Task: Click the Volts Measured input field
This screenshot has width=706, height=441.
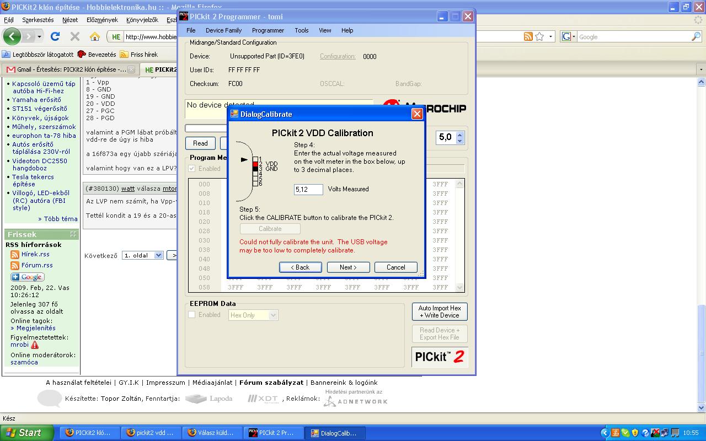Action: (308, 189)
